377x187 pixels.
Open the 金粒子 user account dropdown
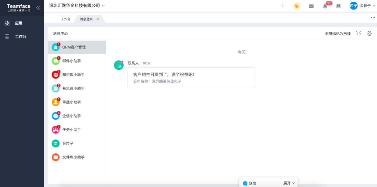pos(367,6)
